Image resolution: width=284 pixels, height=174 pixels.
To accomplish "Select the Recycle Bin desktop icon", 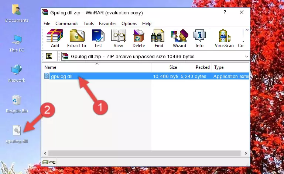I will pyautogui.click(x=17, y=104).
